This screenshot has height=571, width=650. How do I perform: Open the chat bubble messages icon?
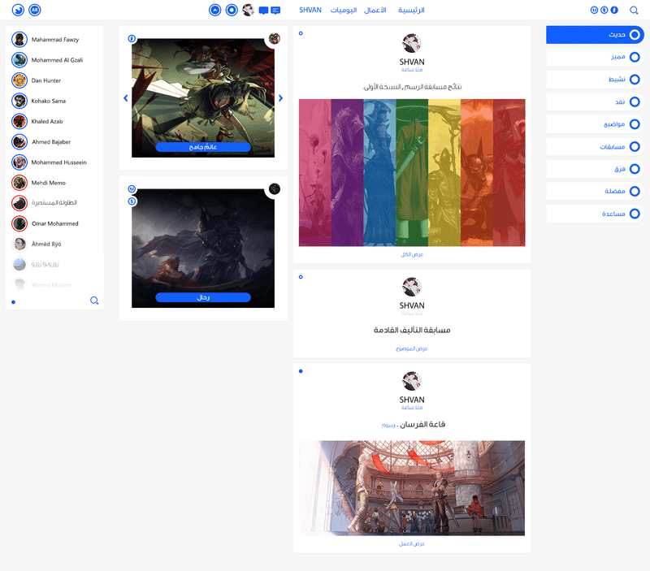pyautogui.click(x=263, y=11)
